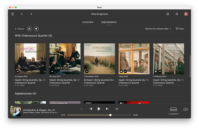
Task: Click the Britten Sinfonia appearance cover
Action: 65,102
